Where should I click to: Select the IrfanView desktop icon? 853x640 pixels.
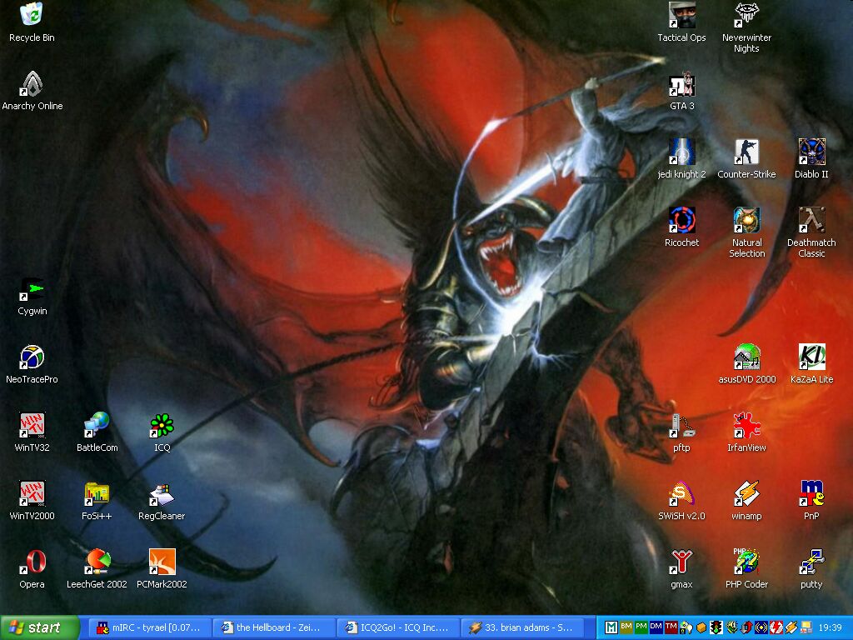[x=746, y=426]
